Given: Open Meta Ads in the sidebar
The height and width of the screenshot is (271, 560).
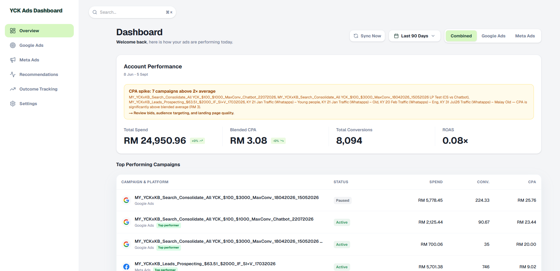Looking at the screenshot, I should [39, 60].
